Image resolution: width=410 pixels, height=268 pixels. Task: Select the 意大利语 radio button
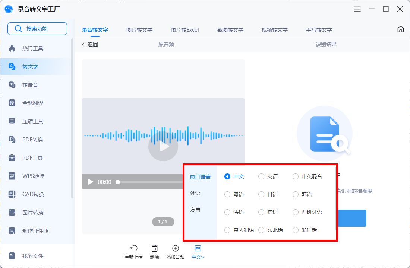227,230
